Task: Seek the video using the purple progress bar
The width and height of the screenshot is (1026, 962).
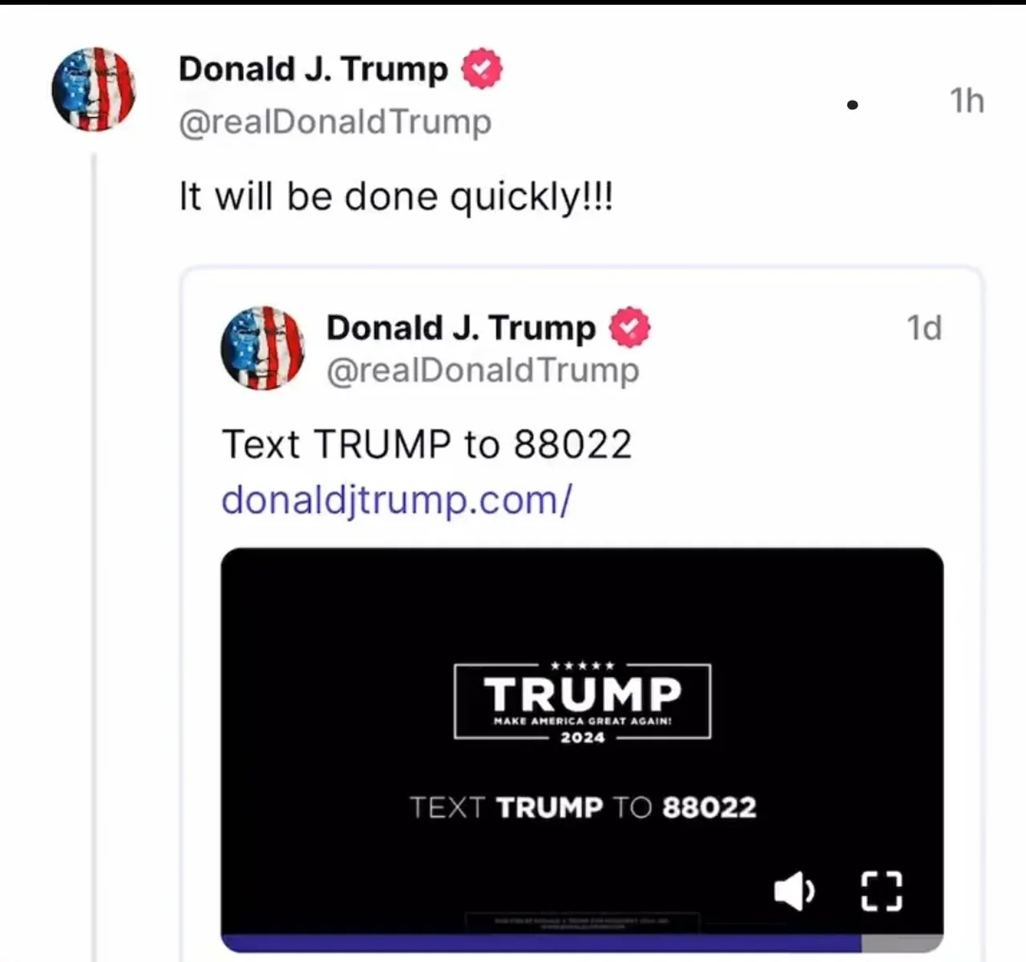Action: point(541,944)
